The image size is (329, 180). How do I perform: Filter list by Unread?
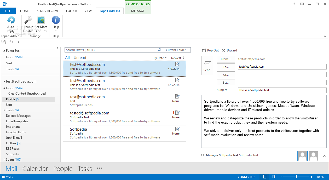tap(80, 58)
